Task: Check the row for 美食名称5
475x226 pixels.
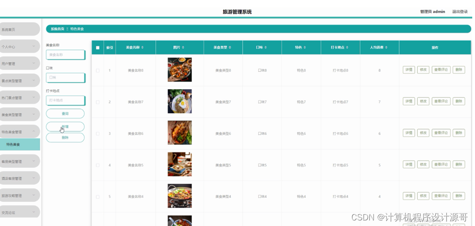Action: click(x=97, y=165)
